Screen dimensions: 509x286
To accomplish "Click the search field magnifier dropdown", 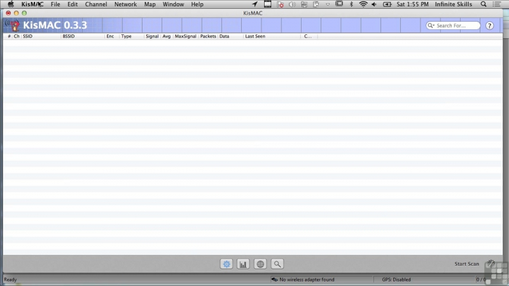I will coord(431,25).
